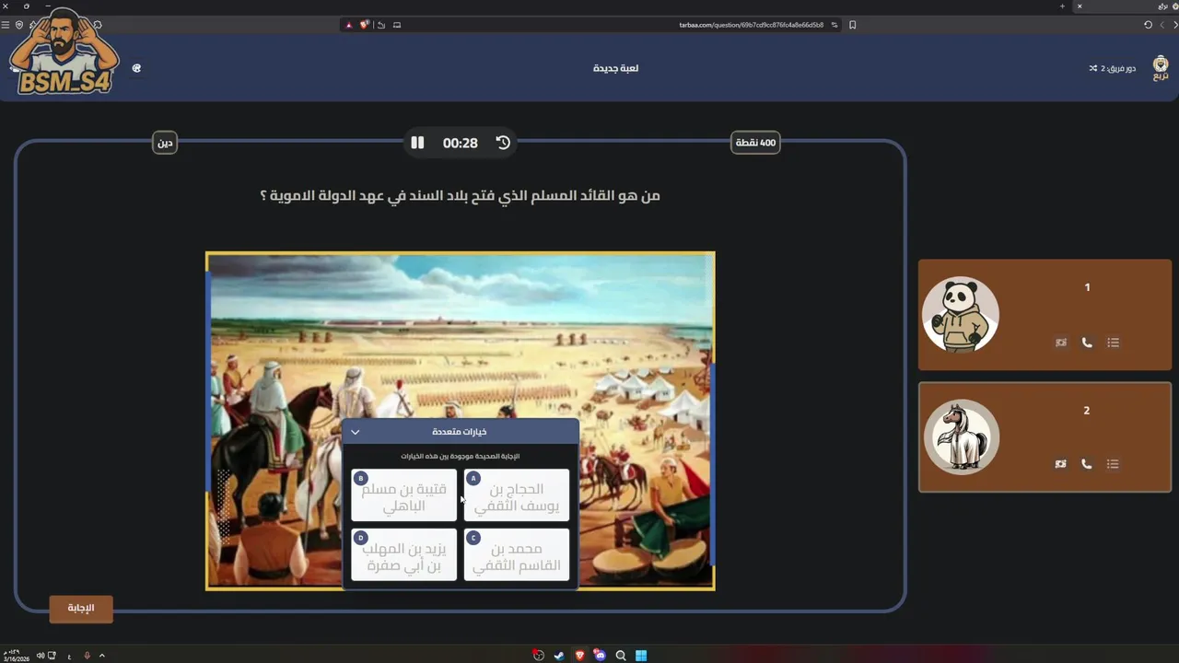Open Brave browser from the taskbar

click(x=579, y=656)
